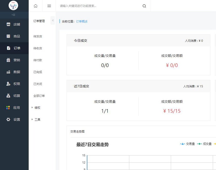Expand the 工具 submenu group
This screenshot has height=170, width=216.
(x=36, y=120)
